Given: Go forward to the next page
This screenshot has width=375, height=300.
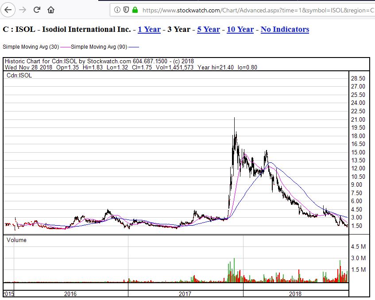Looking at the screenshot, I should [x=22, y=9].
